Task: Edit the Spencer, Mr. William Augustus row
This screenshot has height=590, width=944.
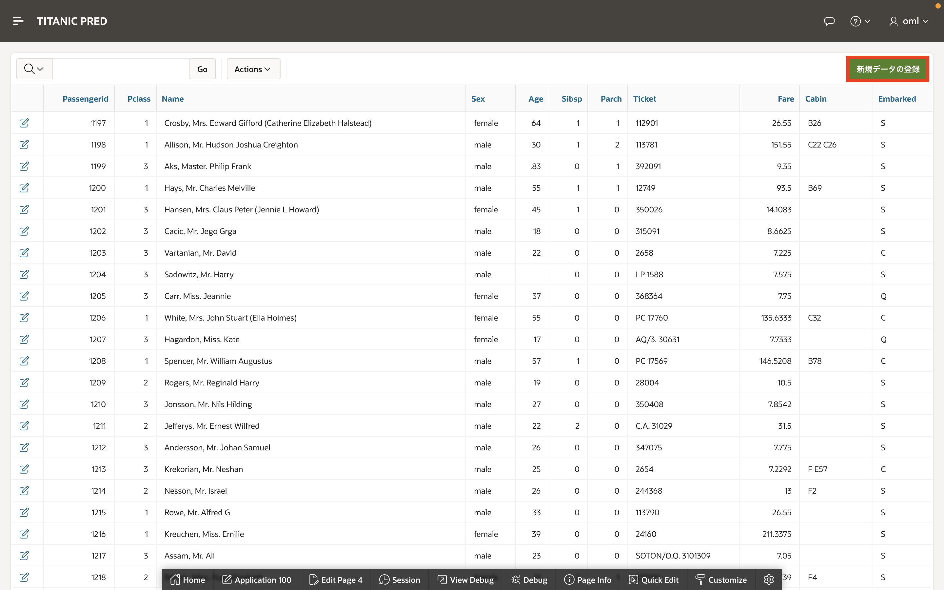Action: pos(24,361)
